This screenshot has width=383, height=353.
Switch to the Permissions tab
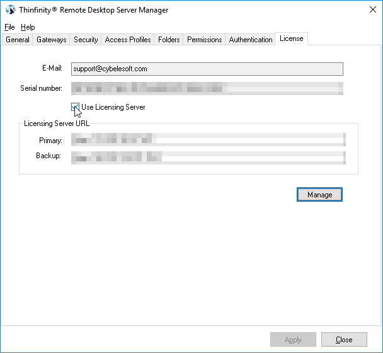point(205,40)
